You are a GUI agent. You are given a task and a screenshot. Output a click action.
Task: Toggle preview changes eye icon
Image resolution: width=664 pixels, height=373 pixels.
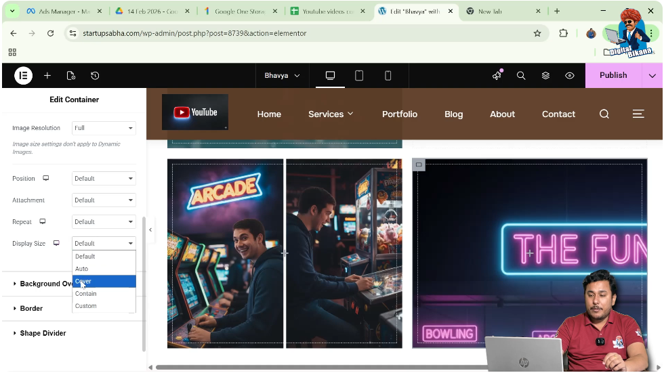570,76
